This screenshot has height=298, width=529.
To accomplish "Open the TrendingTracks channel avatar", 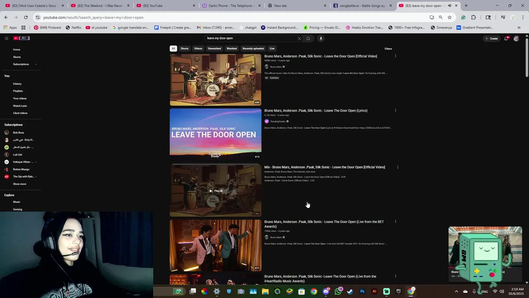I will click(x=267, y=121).
